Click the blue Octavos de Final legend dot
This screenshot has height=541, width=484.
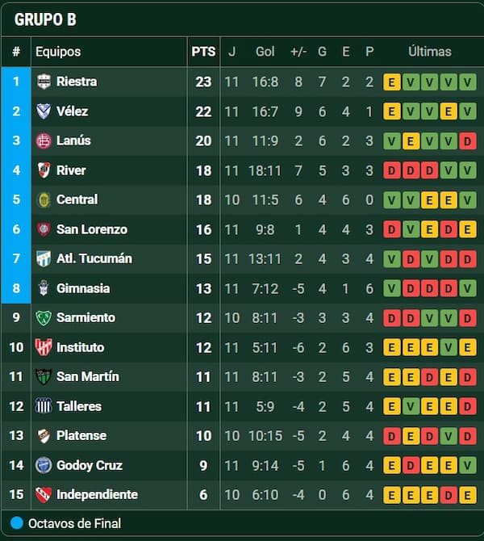(x=17, y=523)
